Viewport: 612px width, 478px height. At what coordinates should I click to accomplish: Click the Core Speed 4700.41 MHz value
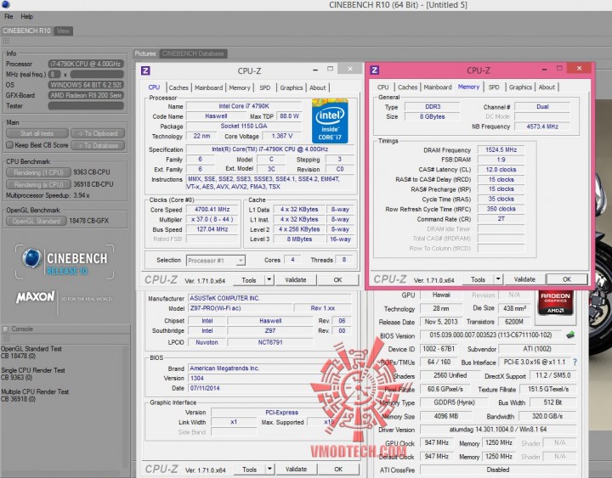pyautogui.click(x=212, y=210)
